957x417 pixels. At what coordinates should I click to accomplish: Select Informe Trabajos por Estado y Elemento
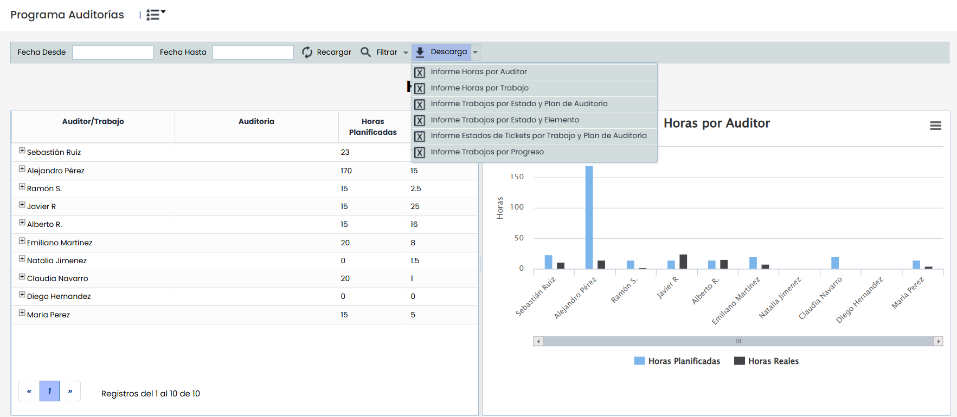[504, 120]
